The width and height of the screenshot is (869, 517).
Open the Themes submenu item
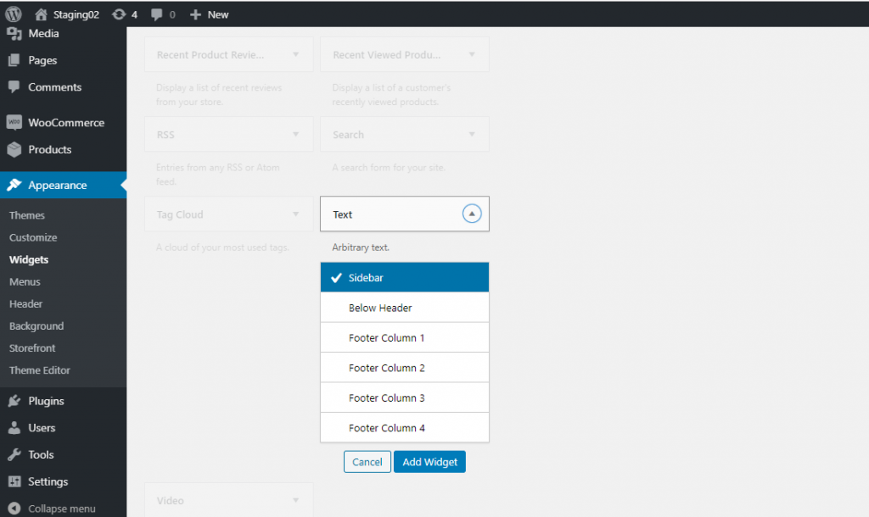(27, 215)
